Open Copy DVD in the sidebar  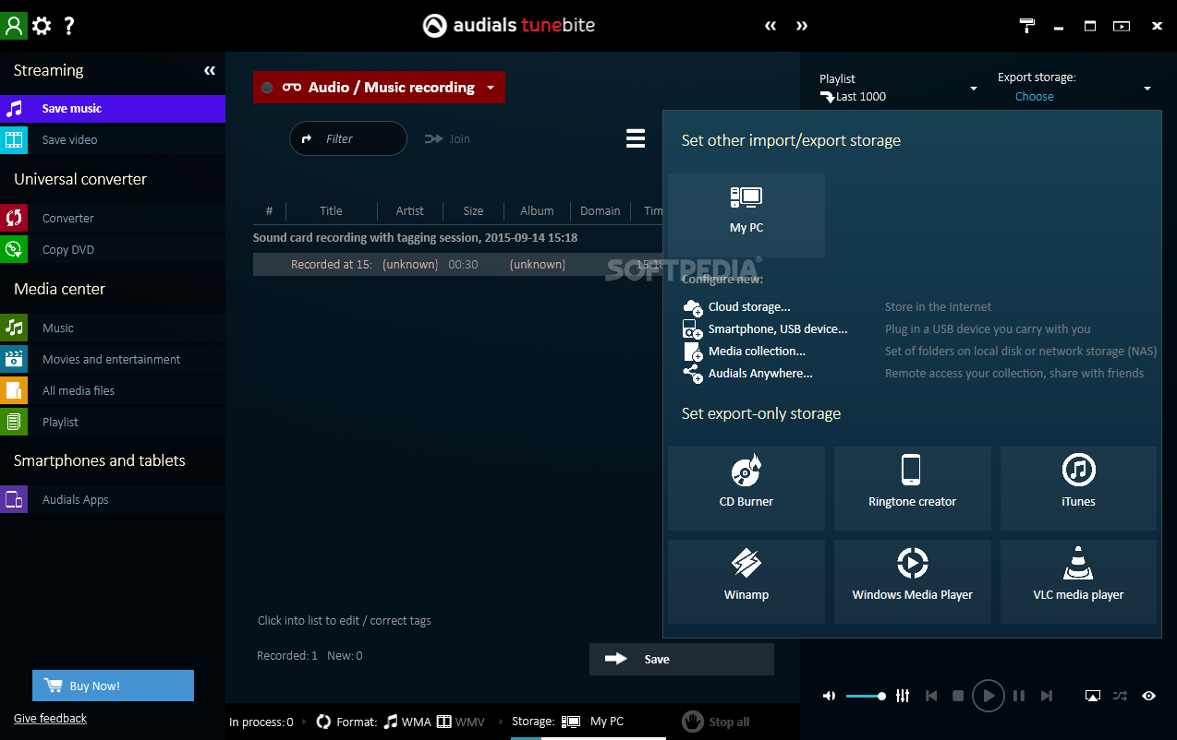[x=113, y=250]
